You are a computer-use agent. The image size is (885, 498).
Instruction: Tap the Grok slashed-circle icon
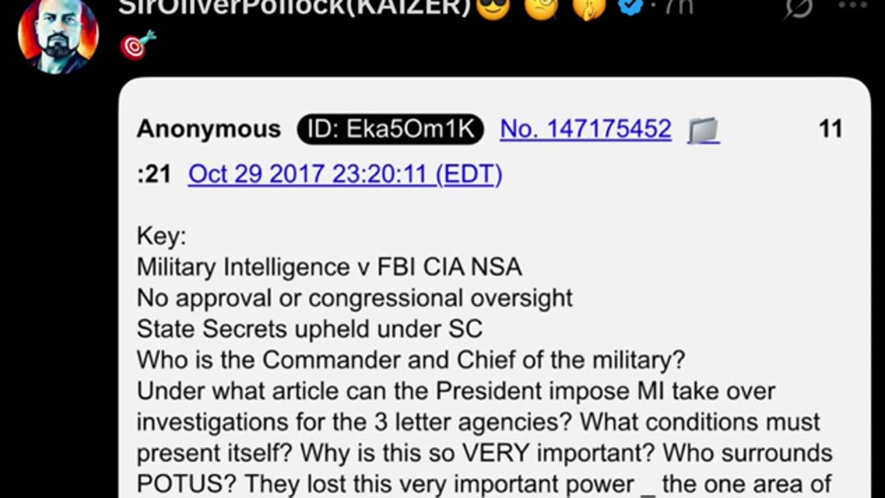[799, 7]
